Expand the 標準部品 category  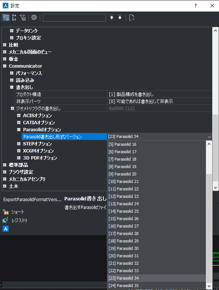[4, 165]
